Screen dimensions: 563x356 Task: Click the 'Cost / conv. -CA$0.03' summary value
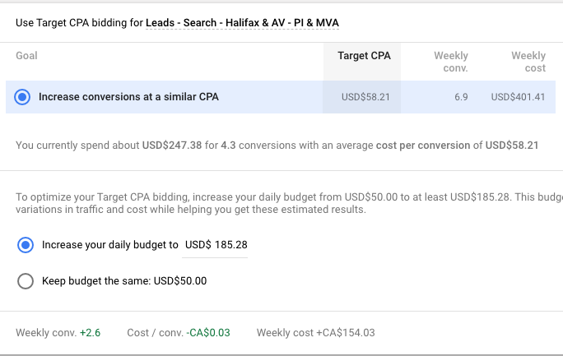point(208,333)
